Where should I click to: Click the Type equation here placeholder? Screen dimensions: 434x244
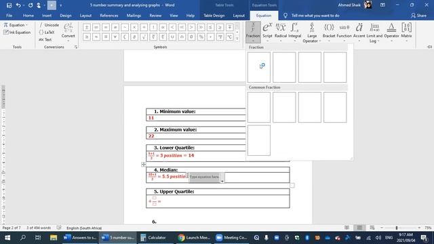point(204,177)
